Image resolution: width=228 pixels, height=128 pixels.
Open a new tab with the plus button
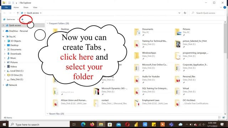tap(22, 19)
